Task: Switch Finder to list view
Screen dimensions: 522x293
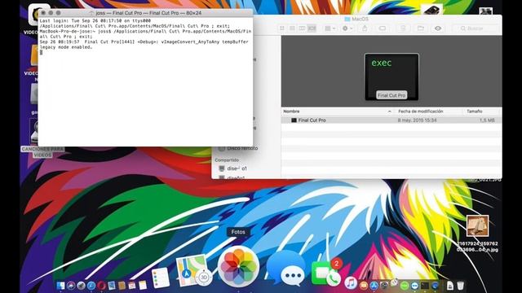Action: [x=292, y=28]
